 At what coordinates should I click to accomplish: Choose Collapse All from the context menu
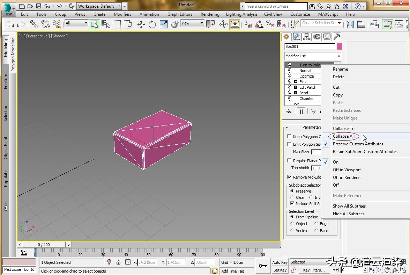[x=344, y=136]
